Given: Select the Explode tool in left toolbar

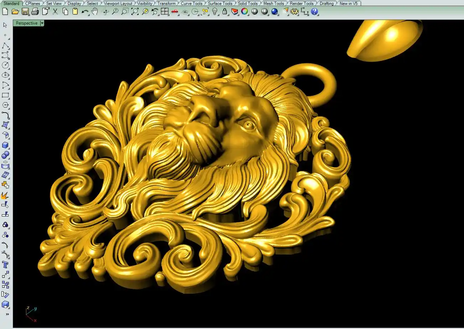Looking at the screenshot, I should point(5,195).
